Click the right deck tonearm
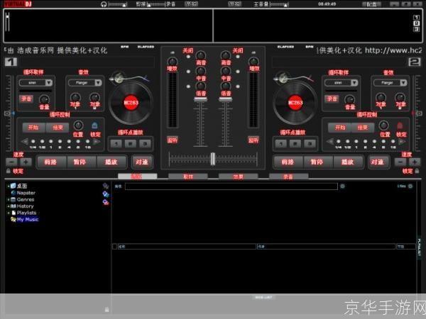 coord(293,77)
